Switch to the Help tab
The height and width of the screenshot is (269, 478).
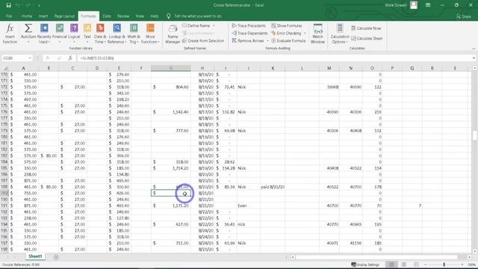click(x=155, y=16)
